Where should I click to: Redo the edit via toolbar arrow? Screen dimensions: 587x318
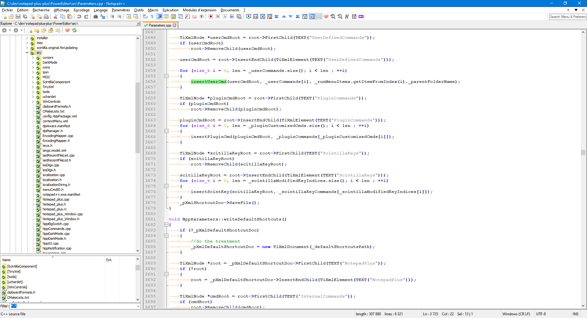pos(86,17)
